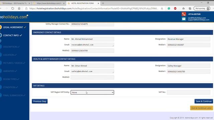Click the tboholidays.com logo
The width and height of the screenshot is (214, 120).
point(14,17)
